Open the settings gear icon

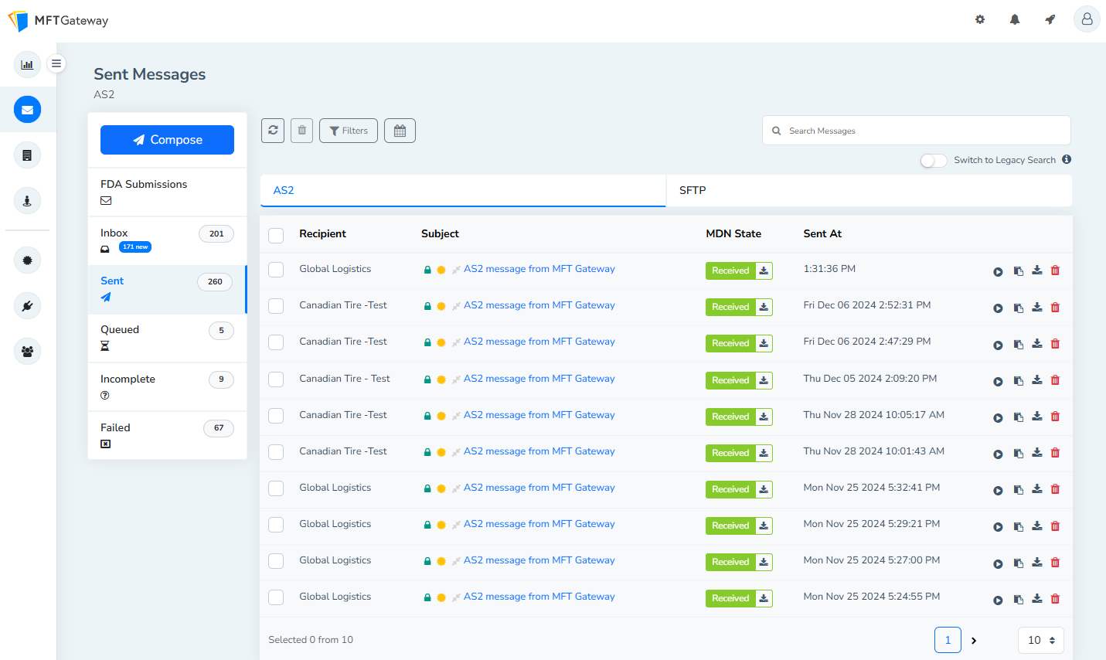(x=980, y=19)
